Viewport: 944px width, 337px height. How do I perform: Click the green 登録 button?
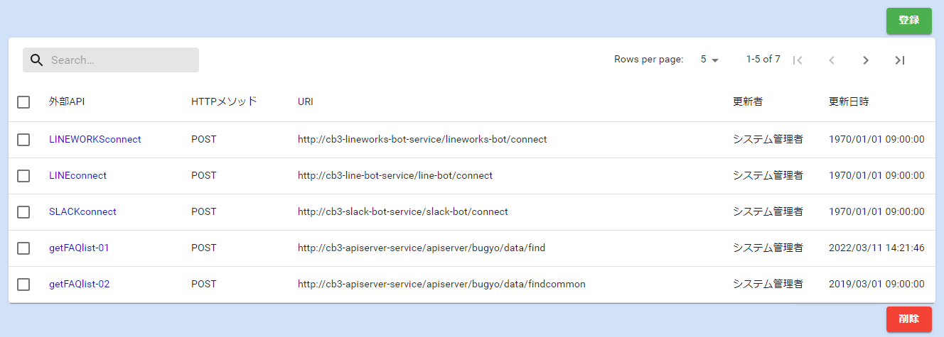pyautogui.click(x=908, y=21)
